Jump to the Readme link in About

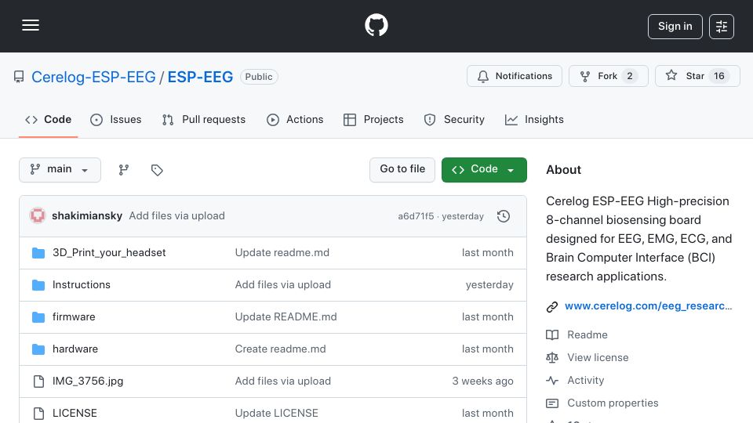[x=587, y=334]
